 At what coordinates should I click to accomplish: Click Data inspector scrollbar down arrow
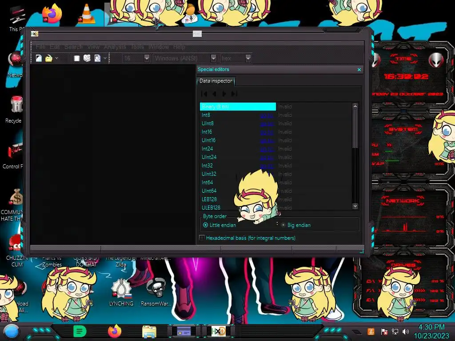[x=355, y=206]
